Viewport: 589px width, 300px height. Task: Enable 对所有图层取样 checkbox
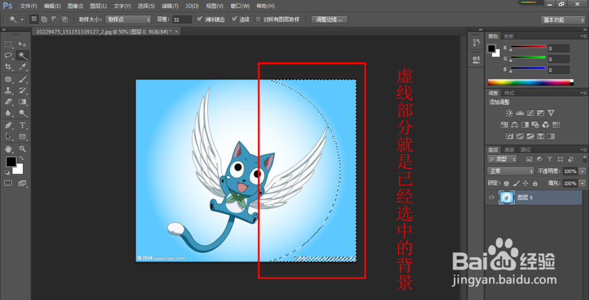coord(258,19)
